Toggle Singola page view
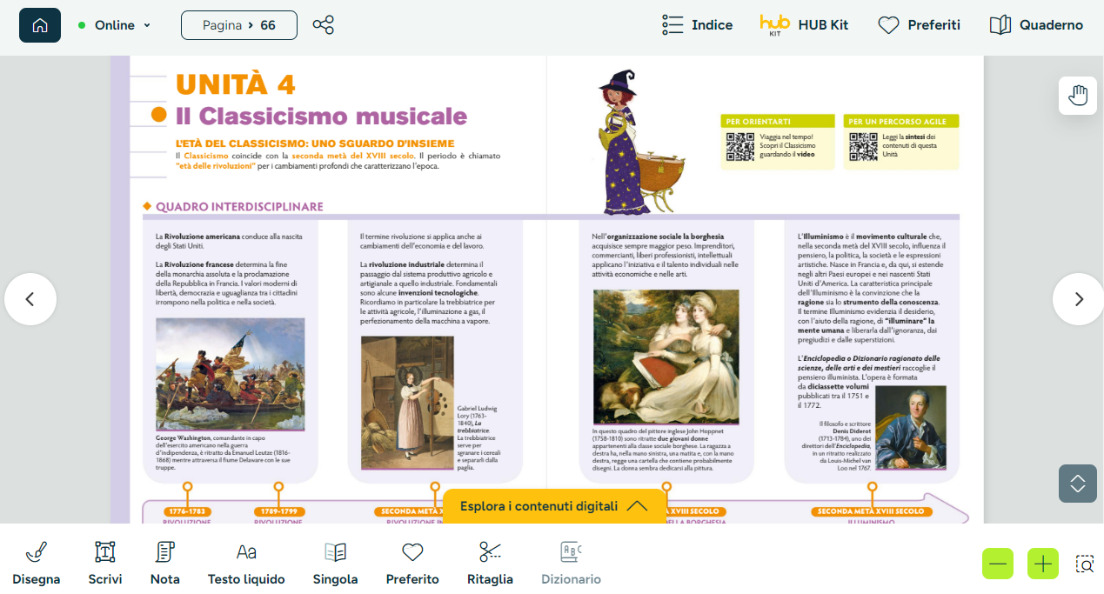 click(335, 563)
